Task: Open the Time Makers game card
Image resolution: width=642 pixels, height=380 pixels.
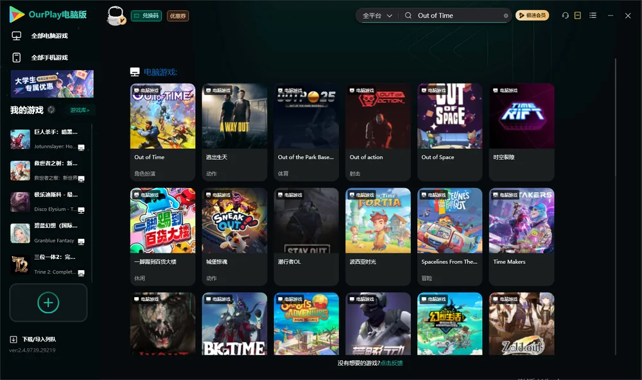Action: point(521,236)
